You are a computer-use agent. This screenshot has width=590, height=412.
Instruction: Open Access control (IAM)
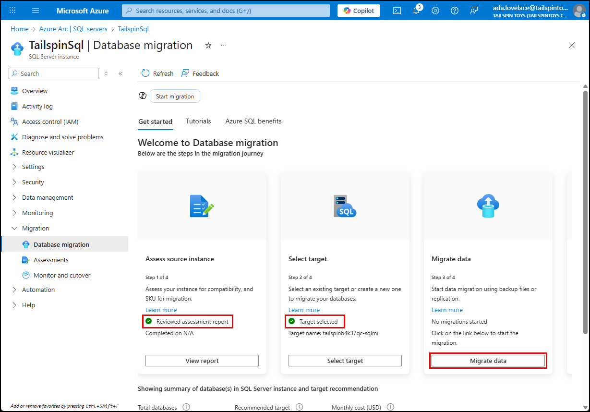click(x=49, y=121)
